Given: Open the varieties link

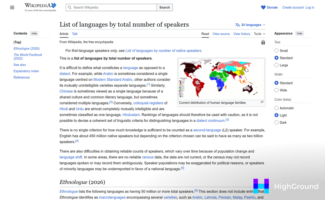Looking at the screenshot, I should 170,197.
